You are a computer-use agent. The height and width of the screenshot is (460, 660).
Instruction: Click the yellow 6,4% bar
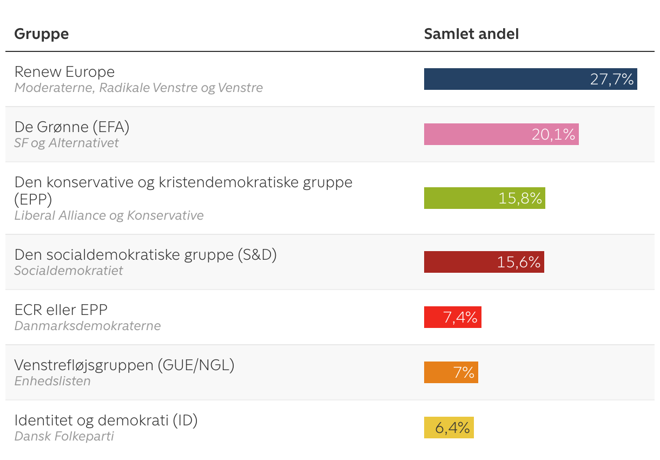point(448,428)
